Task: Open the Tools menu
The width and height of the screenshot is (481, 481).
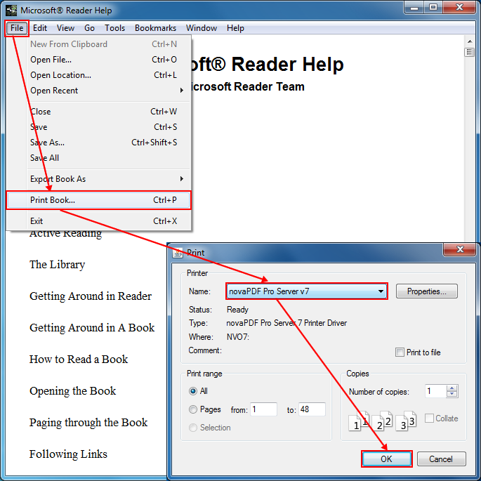Action: [x=114, y=28]
